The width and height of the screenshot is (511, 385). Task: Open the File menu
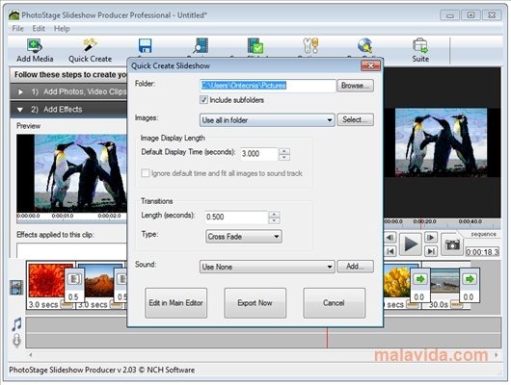pos(17,29)
